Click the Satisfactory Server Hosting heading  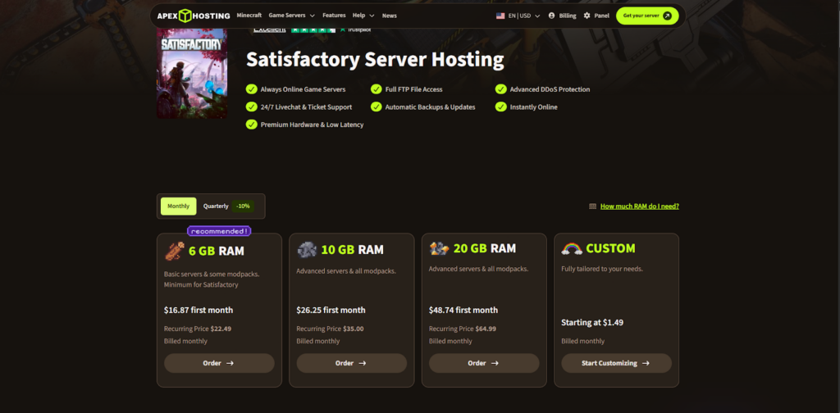375,60
